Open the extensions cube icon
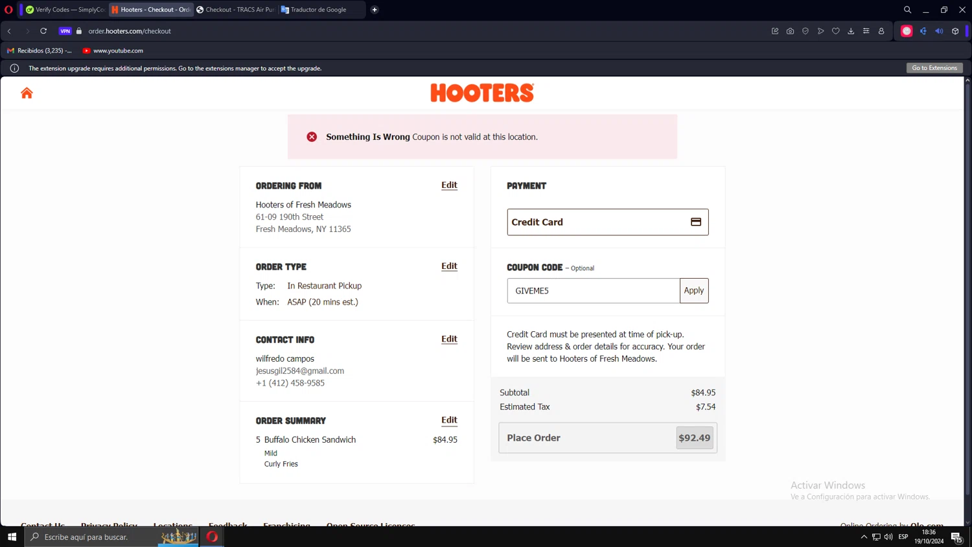 pyautogui.click(x=955, y=31)
